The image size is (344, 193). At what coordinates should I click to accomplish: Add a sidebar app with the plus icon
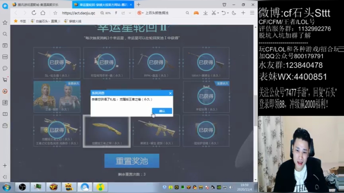[5, 166]
